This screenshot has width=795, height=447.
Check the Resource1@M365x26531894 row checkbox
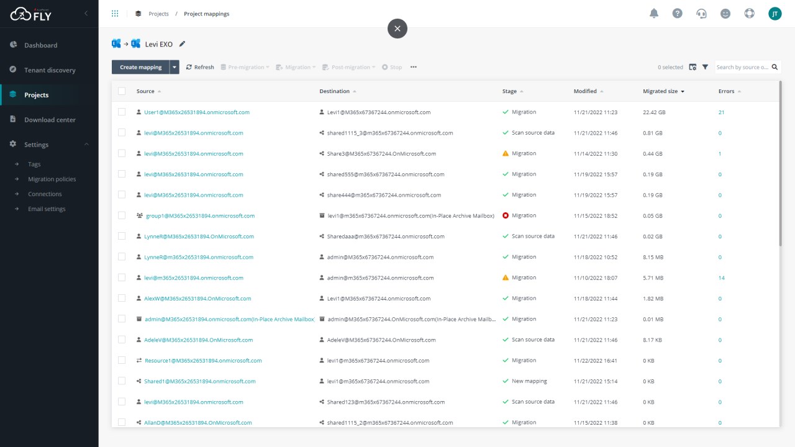point(122,361)
